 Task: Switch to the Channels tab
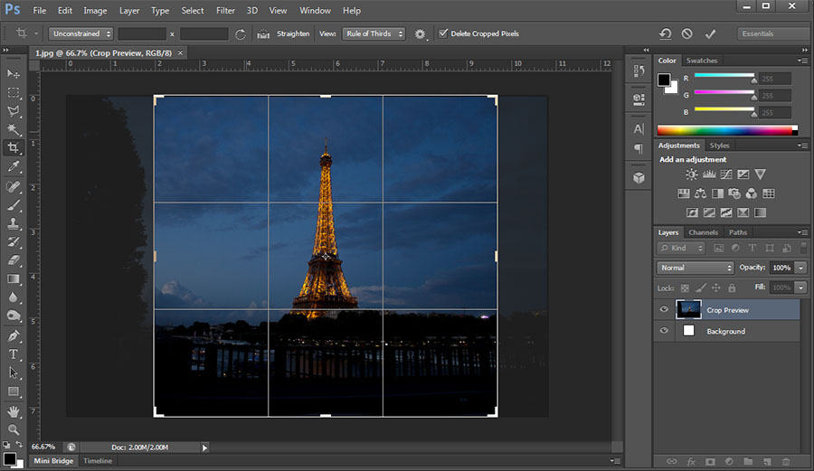703,232
